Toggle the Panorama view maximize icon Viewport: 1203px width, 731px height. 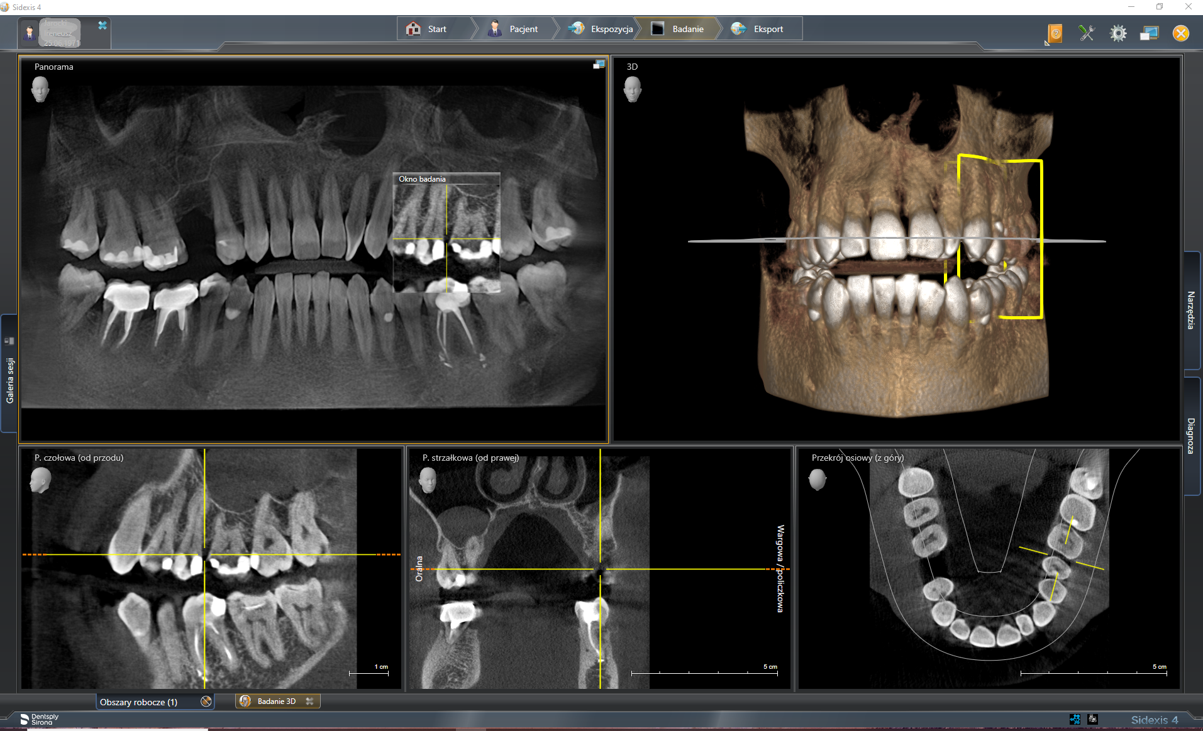pyautogui.click(x=599, y=64)
